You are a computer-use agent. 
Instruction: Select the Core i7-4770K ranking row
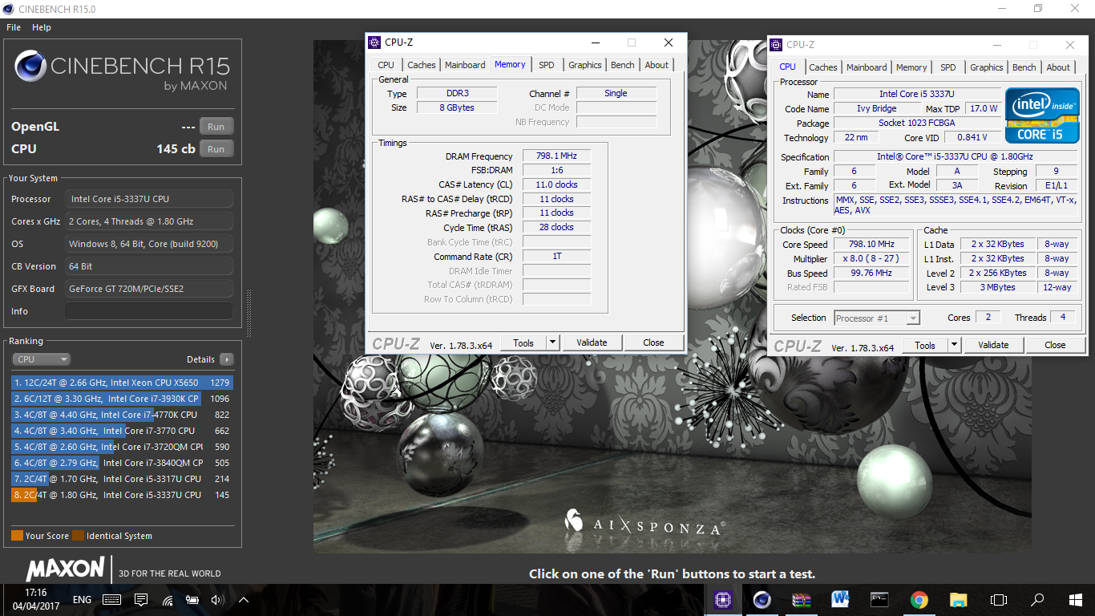point(123,415)
